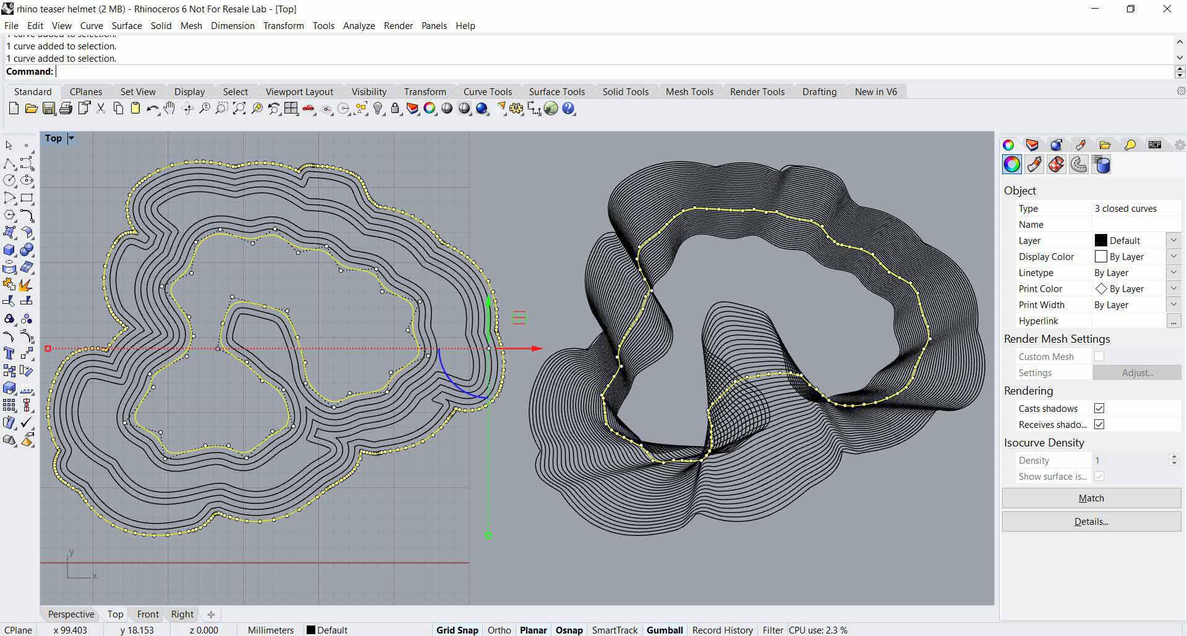Select the Circle drawing tool
Screen dimensions: 1187x636
coord(9,180)
